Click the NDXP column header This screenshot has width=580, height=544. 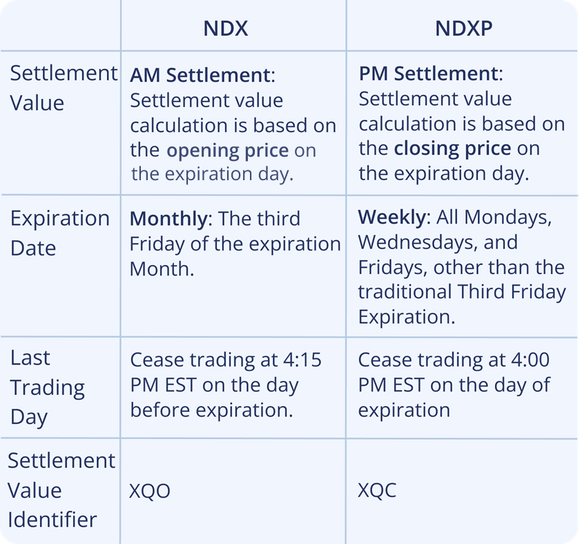pos(462,28)
